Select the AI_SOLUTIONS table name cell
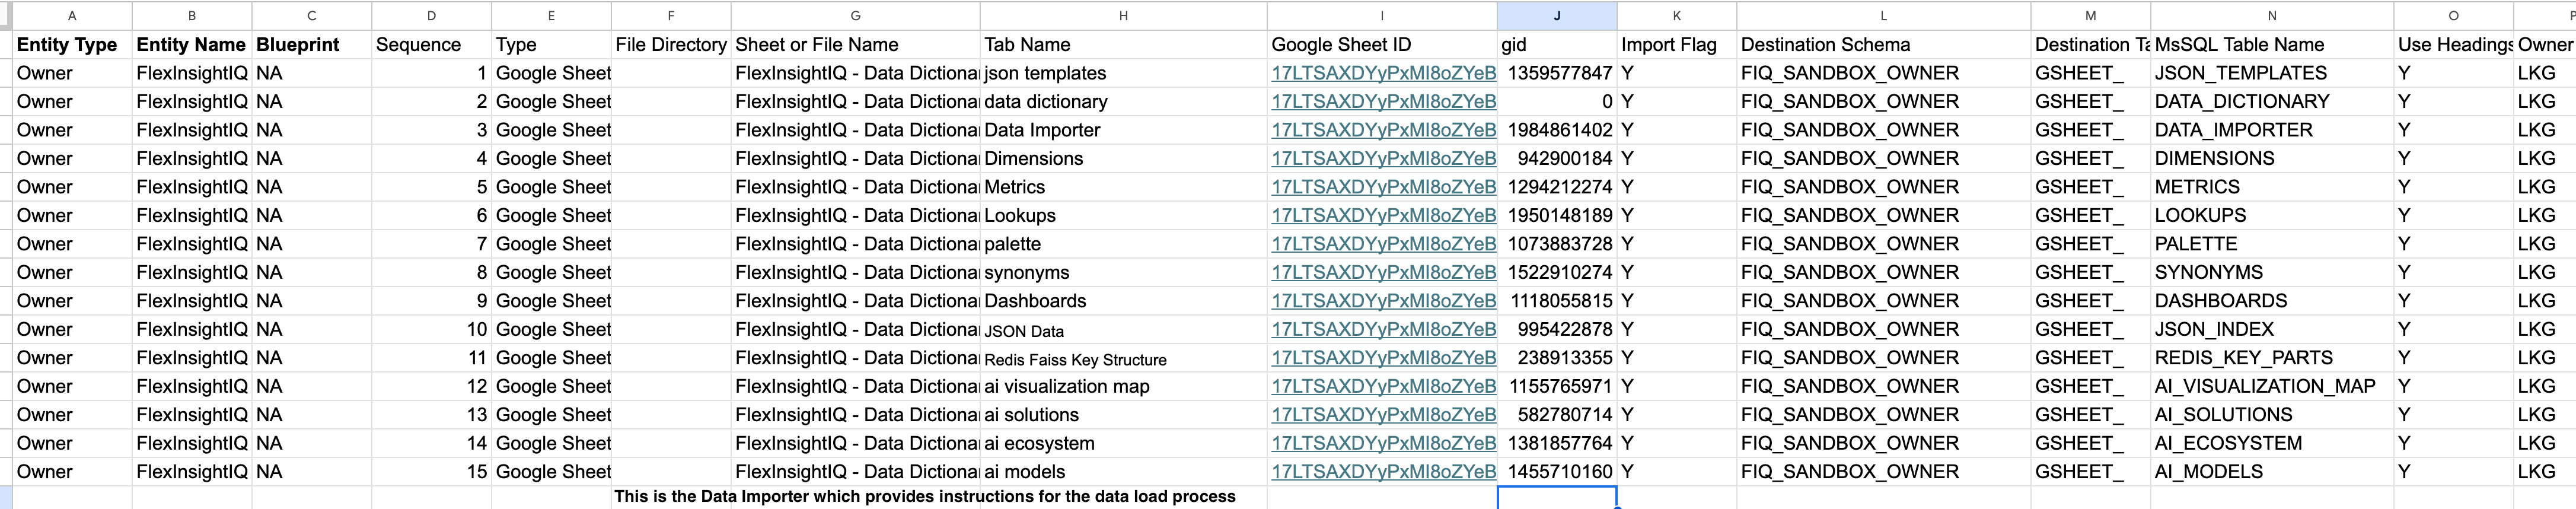 (x=2272, y=415)
